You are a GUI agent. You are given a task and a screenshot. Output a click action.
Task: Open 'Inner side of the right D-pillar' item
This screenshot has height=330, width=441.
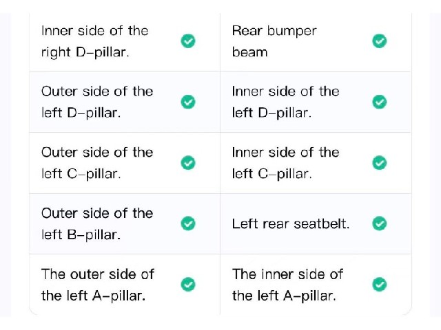(x=95, y=41)
